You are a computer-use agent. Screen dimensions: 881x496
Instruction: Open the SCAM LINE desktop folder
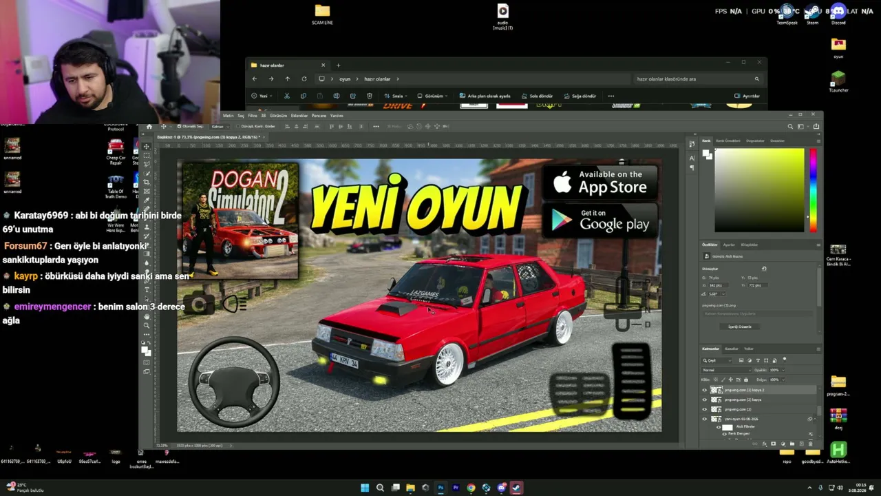click(322, 14)
